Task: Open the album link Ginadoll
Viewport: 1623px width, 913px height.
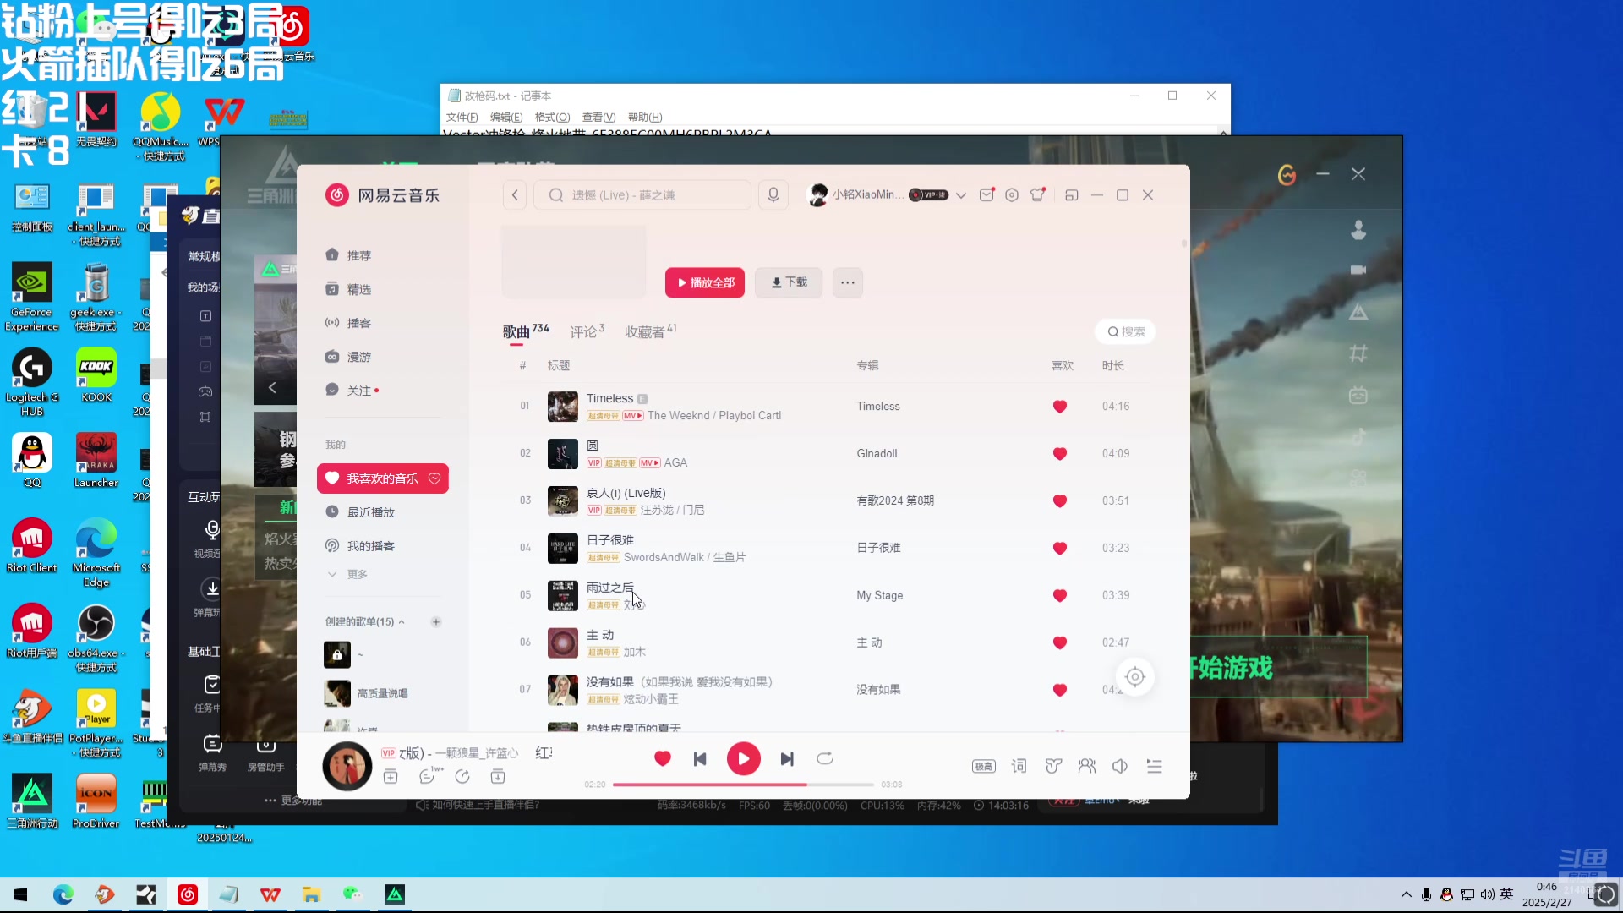Action: tap(877, 454)
